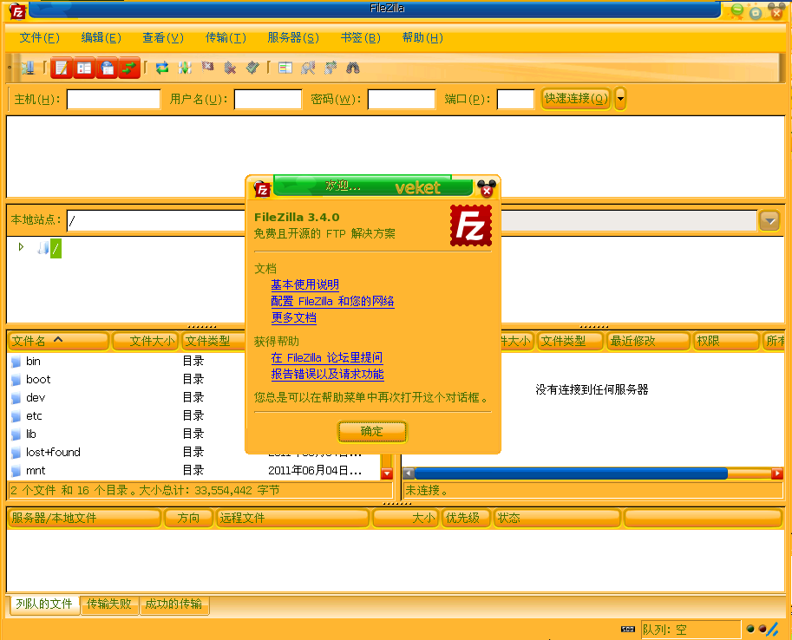Cancel the current operation via the flag icon
Screen dimensions: 792x640
coord(207,68)
